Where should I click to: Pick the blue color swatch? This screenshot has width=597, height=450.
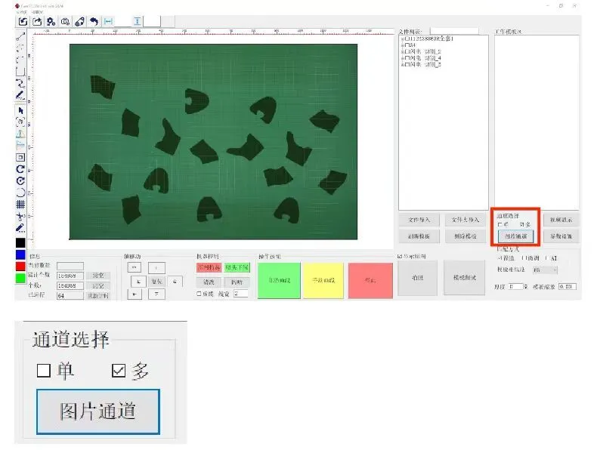(x=20, y=254)
